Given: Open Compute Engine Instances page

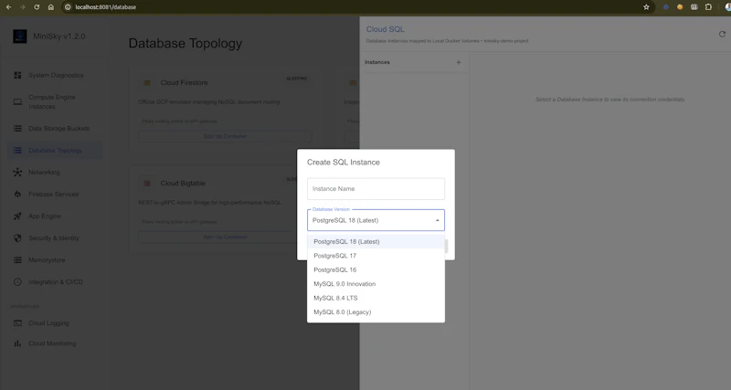Looking at the screenshot, I should click(x=55, y=101).
